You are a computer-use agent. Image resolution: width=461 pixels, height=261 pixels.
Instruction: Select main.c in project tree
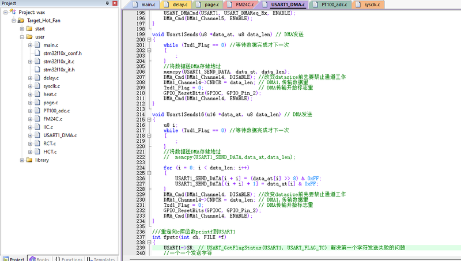click(x=51, y=46)
